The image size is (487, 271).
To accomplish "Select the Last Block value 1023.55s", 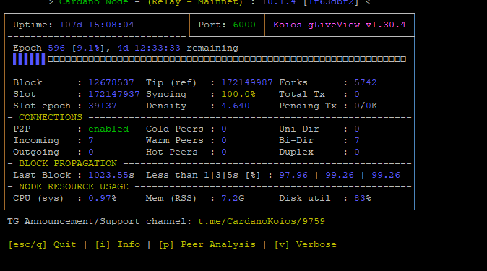I will pos(111,176).
